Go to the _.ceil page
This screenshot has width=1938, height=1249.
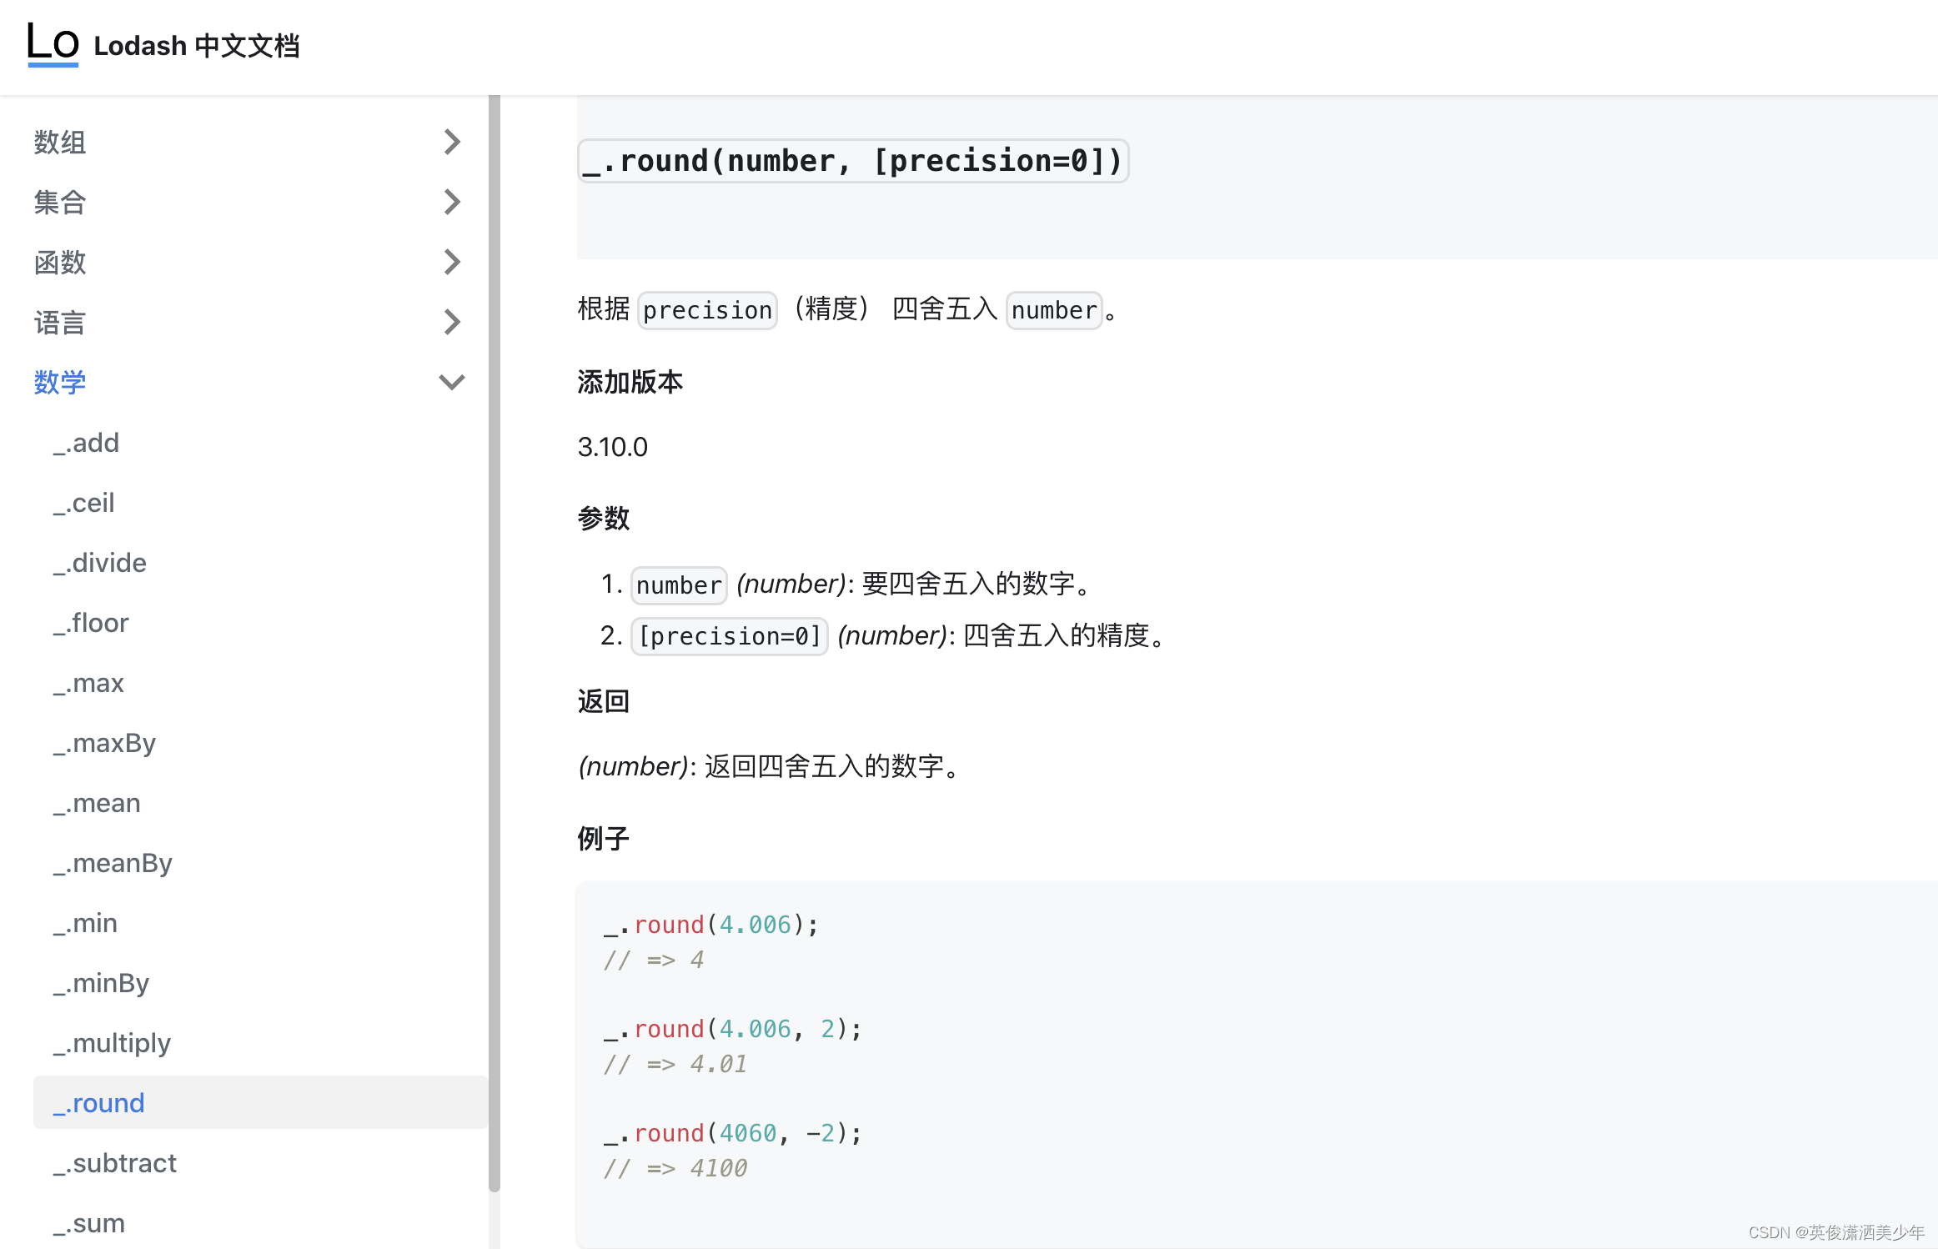[83, 503]
